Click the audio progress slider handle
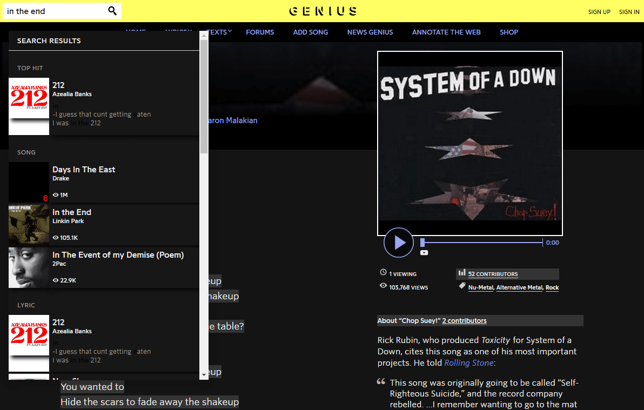Viewport: 644px width, 410px height. tap(422, 243)
